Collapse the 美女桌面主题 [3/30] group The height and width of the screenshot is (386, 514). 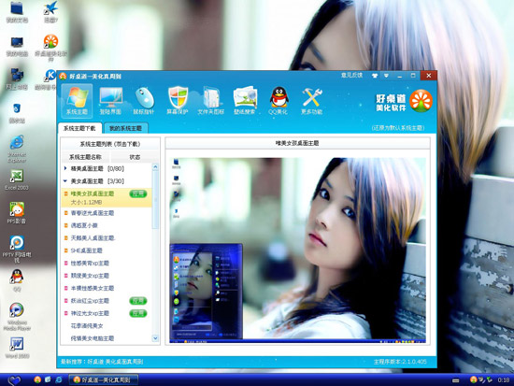(x=65, y=181)
